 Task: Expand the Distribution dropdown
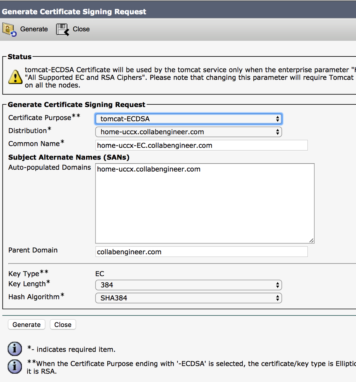[189, 132]
